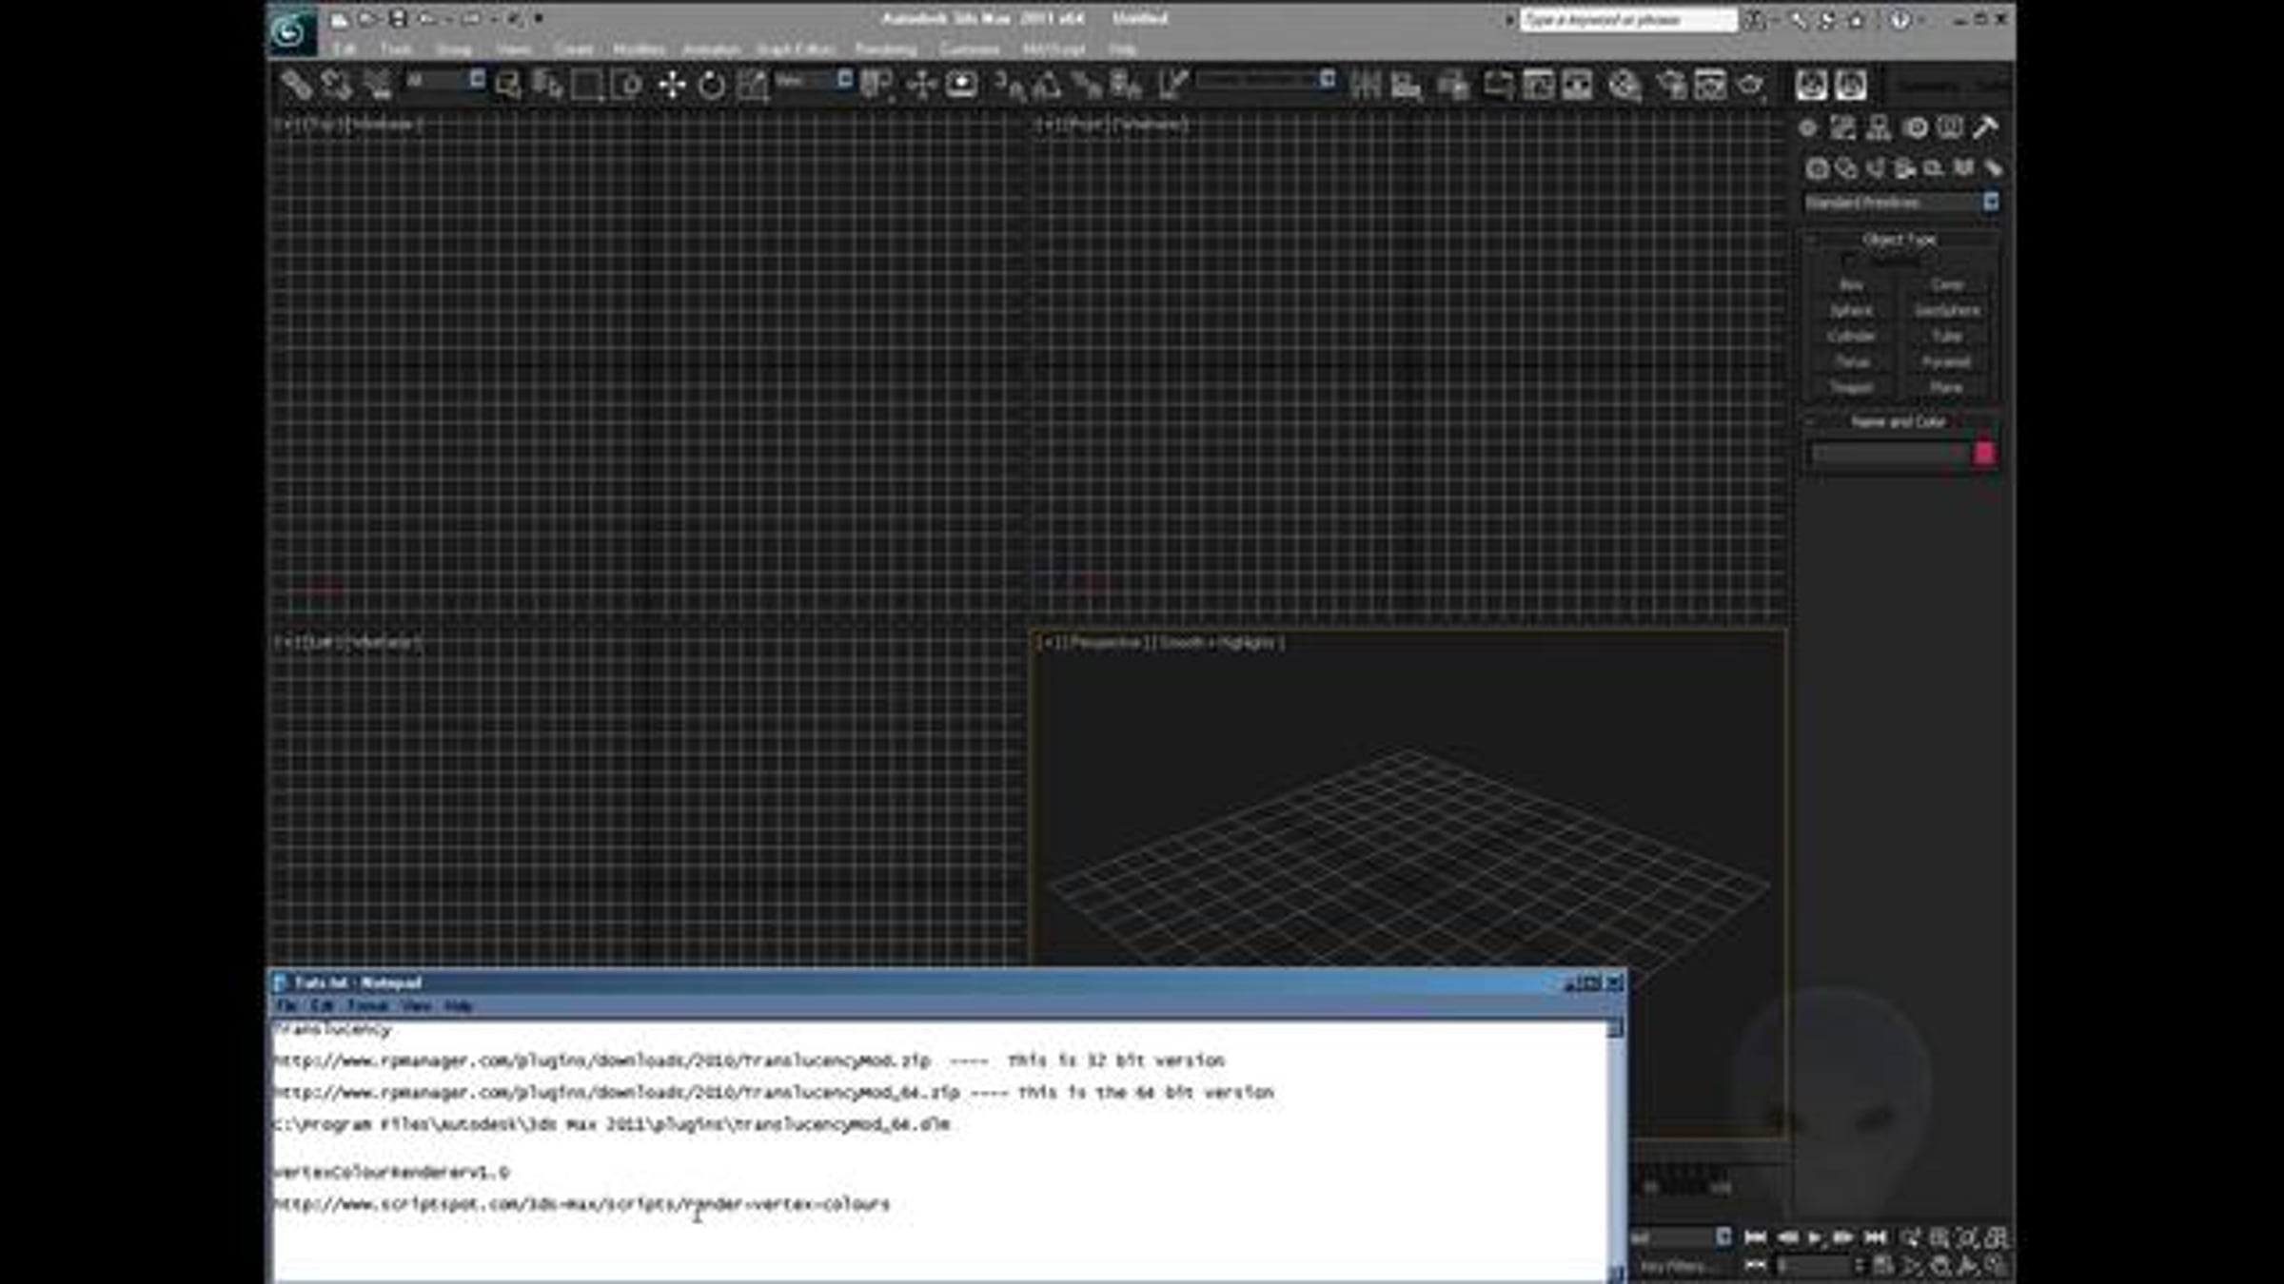
Task: Collapse the Object Type rollout
Action: (1900, 240)
